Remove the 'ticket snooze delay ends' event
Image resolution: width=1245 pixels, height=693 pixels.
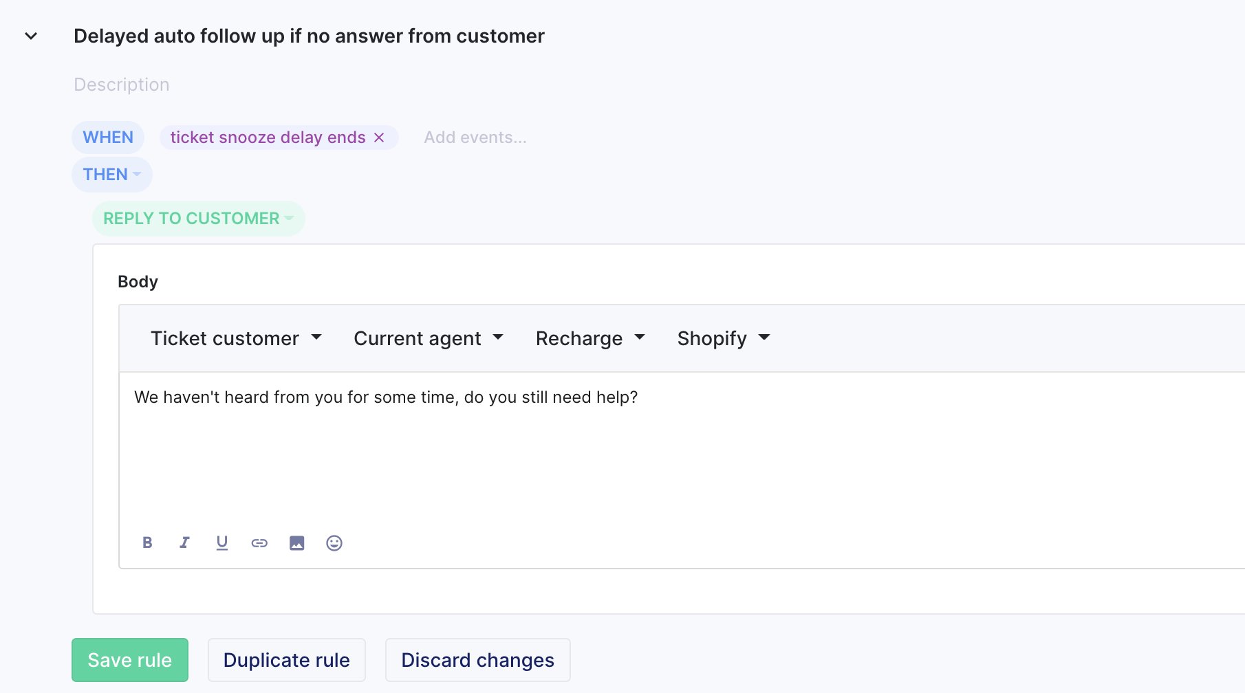(x=379, y=137)
